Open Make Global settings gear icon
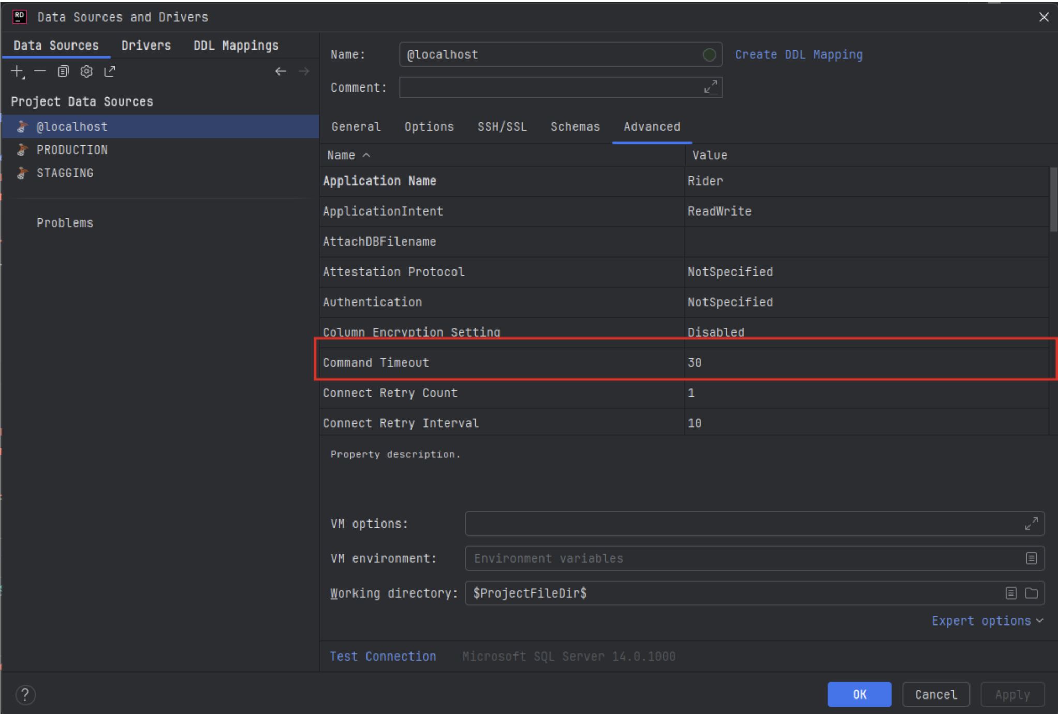 point(86,71)
